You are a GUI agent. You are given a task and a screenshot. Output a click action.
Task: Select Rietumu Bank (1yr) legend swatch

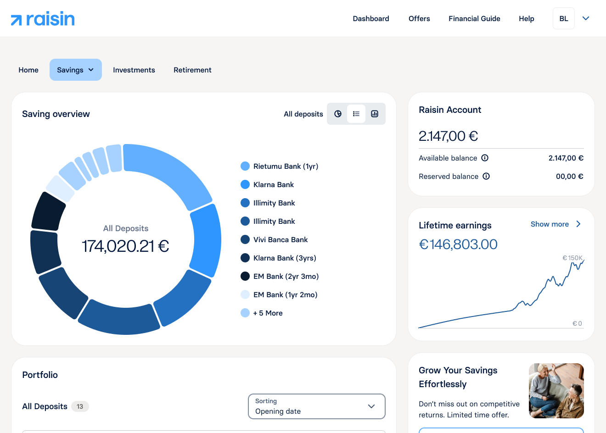tap(245, 166)
